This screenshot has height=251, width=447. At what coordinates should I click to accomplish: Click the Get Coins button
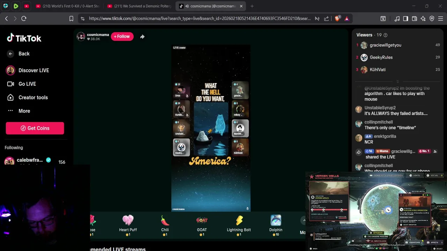[35, 128]
